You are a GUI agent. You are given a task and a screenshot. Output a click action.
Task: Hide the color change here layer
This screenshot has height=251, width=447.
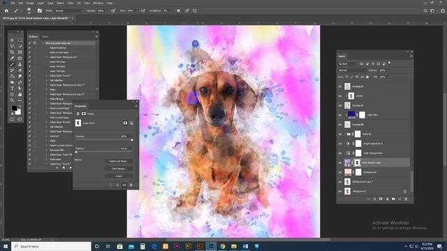(340, 153)
